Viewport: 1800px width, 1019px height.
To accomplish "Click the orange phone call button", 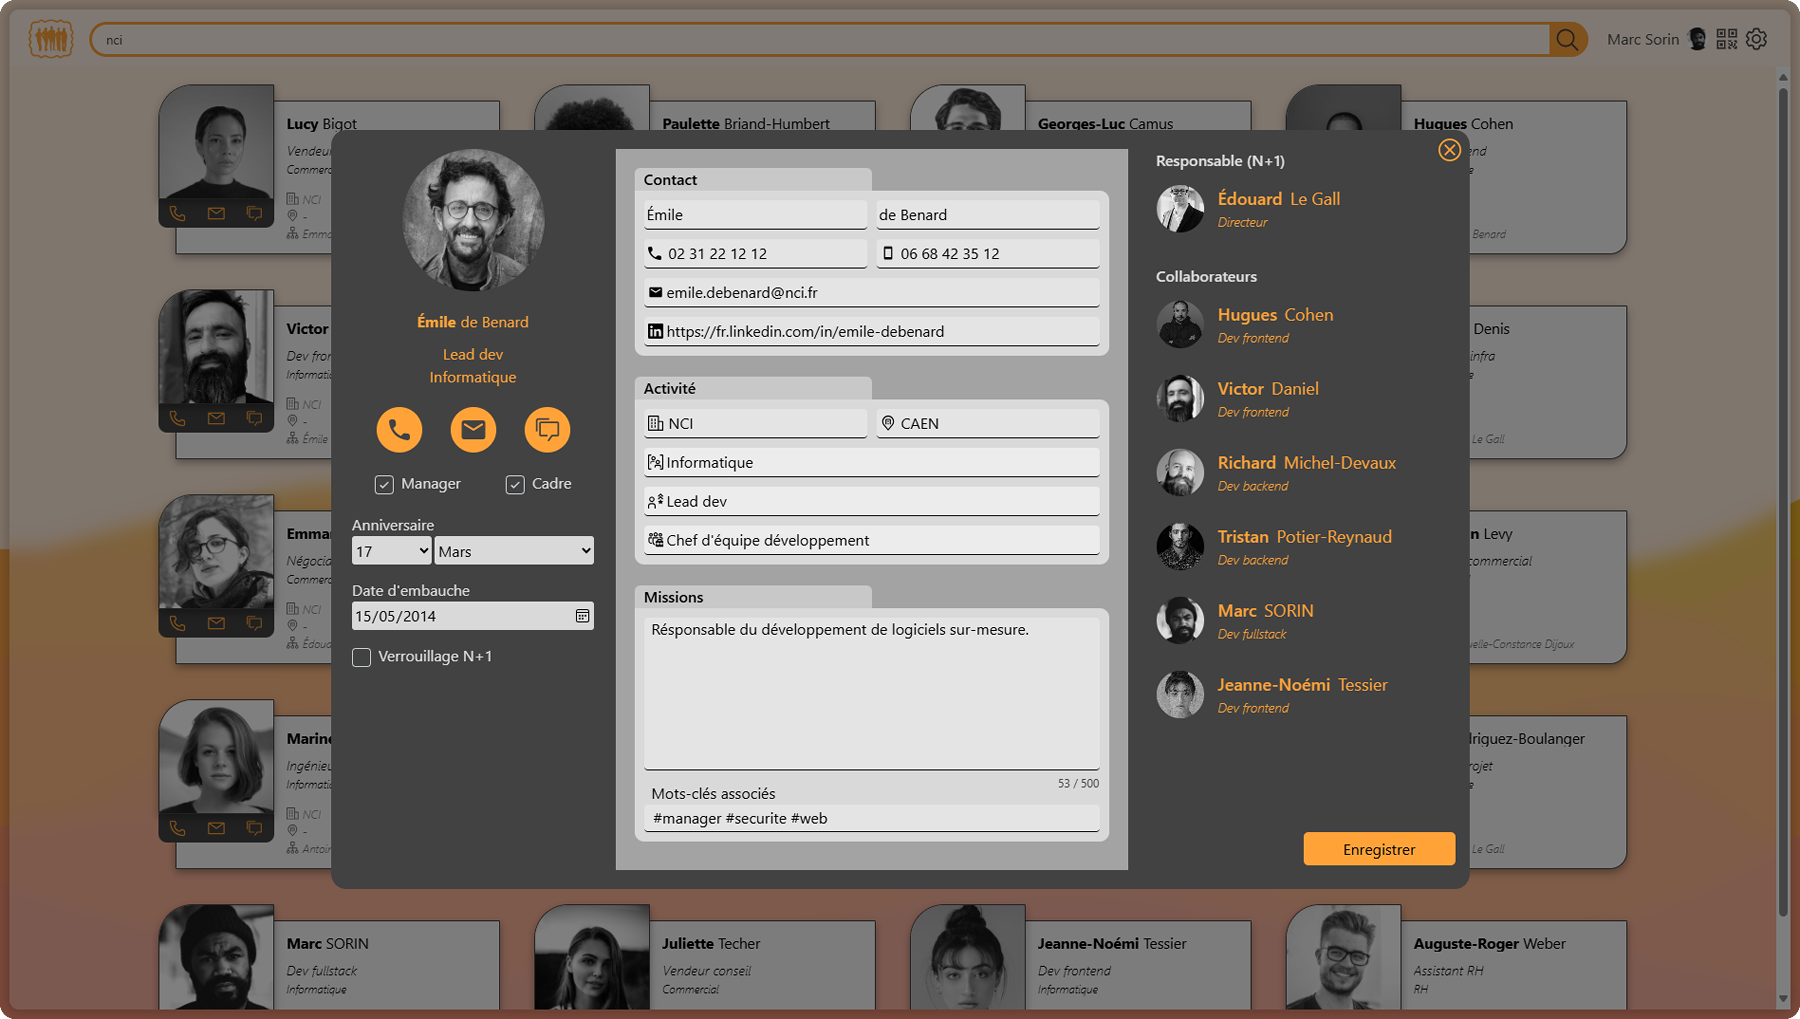I will click(399, 429).
